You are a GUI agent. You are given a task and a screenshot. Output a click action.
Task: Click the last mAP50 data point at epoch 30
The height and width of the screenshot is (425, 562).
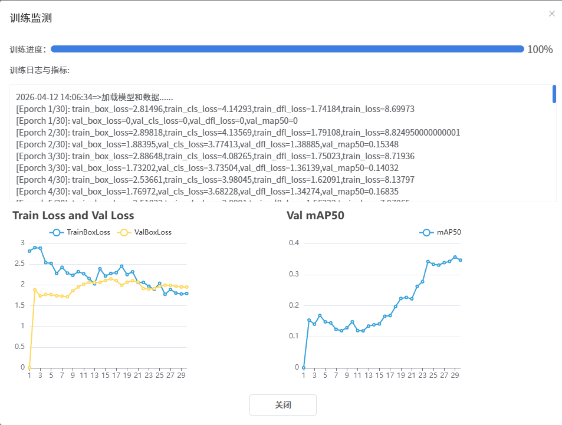pos(460,260)
